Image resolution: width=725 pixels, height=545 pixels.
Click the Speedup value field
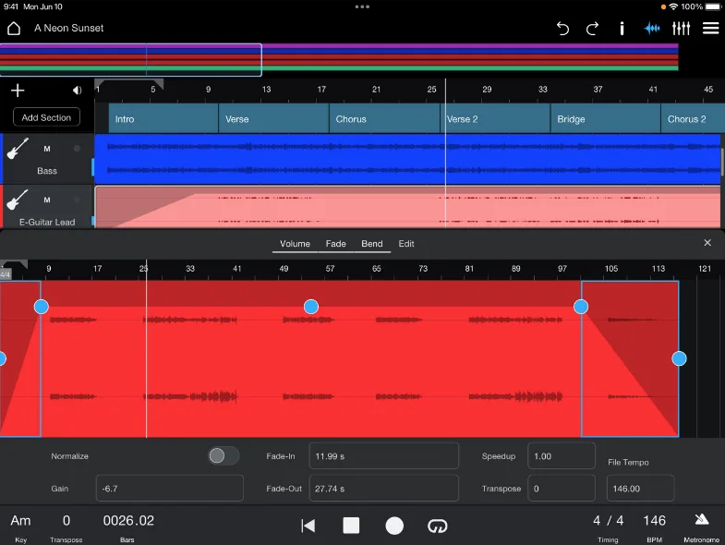click(x=562, y=455)
